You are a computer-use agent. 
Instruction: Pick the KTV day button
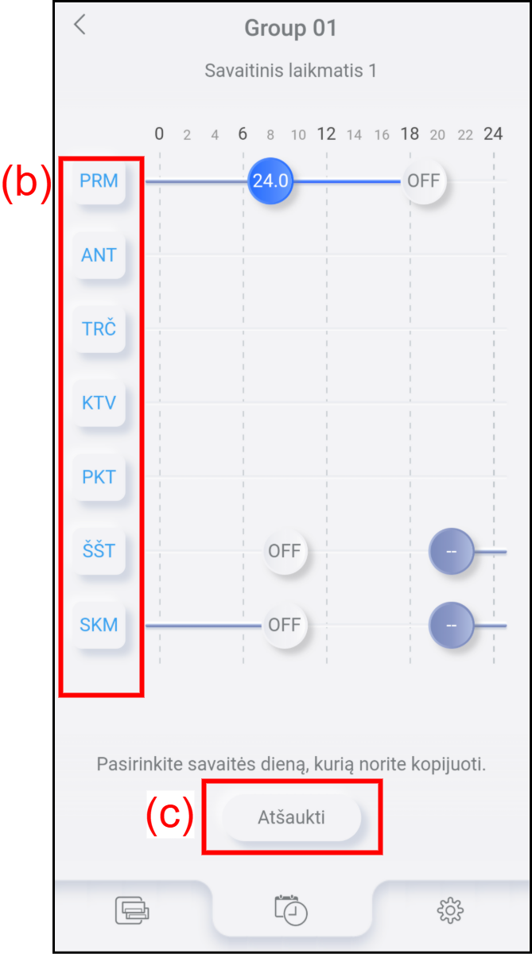pos(99,402)
